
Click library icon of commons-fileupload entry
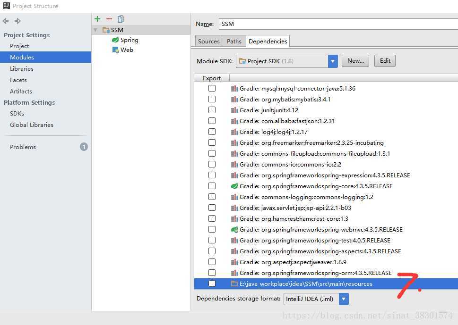pyautogui.click(x=234, y=154)
